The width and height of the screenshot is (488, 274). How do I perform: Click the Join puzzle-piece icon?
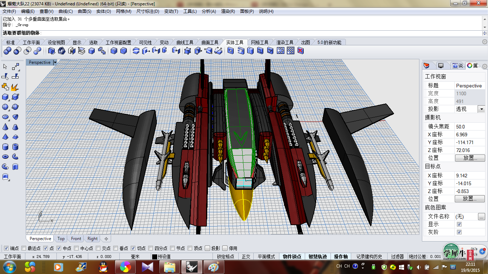coord(5,87)
